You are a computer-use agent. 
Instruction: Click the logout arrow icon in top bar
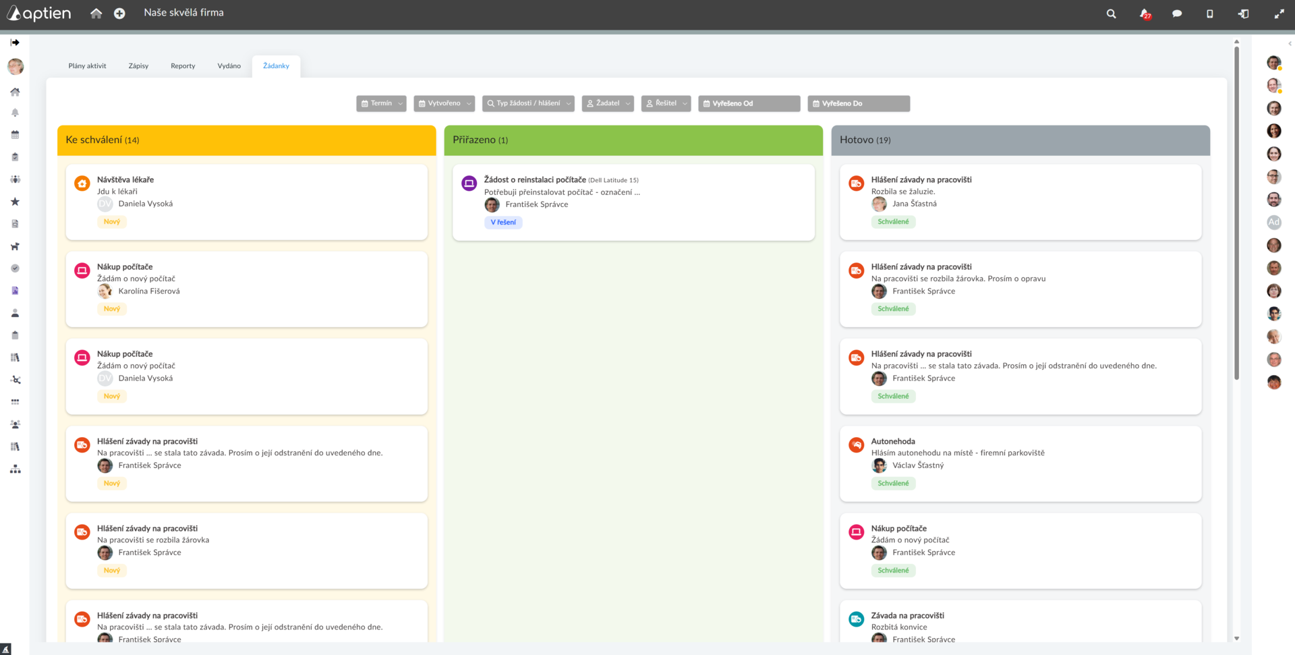point(1243,13)
